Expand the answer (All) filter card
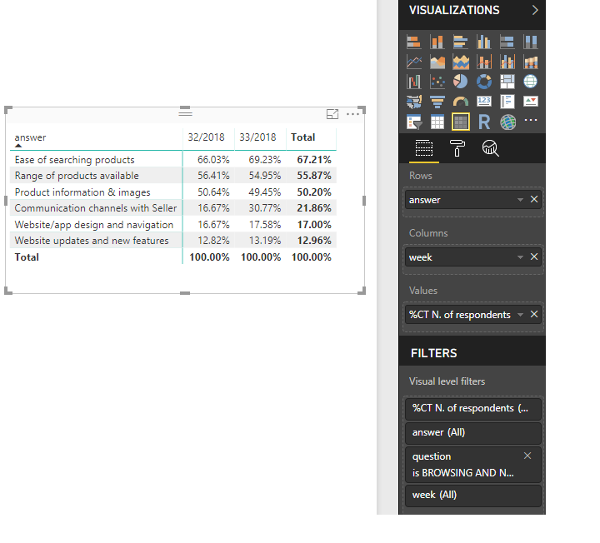Screen dimensions: 600x543 point(473,432)
